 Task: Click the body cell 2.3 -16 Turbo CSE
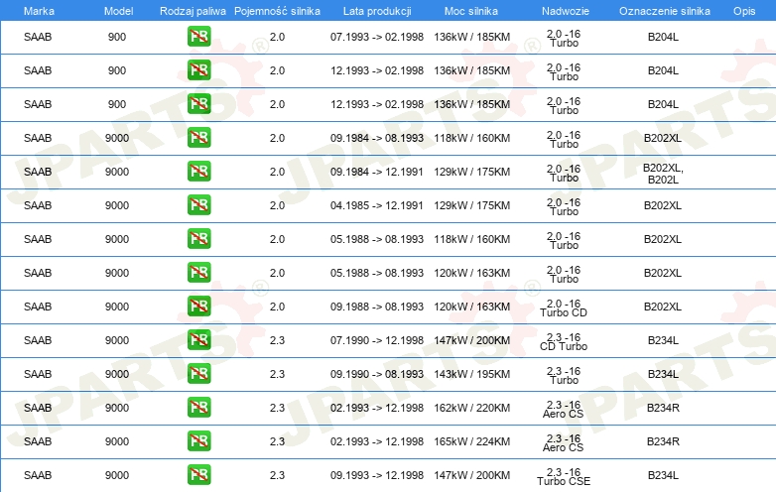tap(564, 477)
